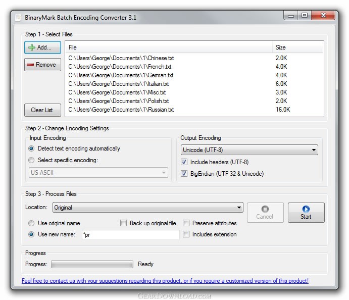Select the Polish.txt file row
This screenshot has width=349, height=300.
click(x=194, y=101)
